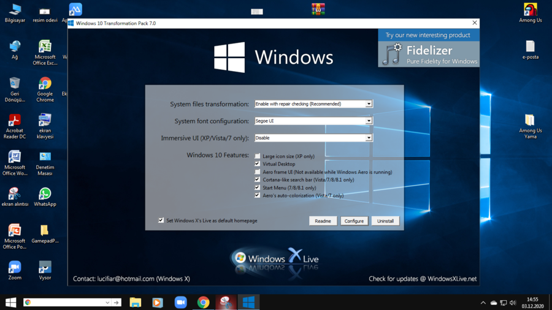The width and height of the screenshot is (552, 310).
Task: Open the Zoom taskbar icon
Action: coord(180,302)
